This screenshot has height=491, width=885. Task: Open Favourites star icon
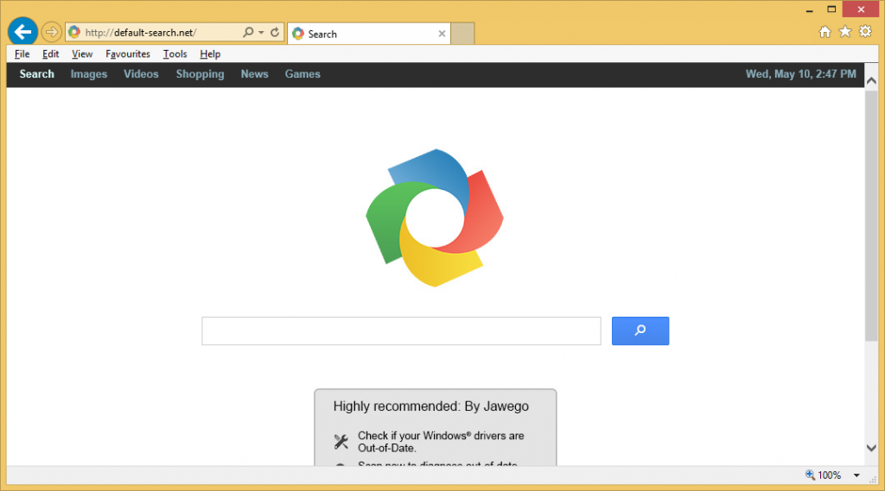click(844, 32)
